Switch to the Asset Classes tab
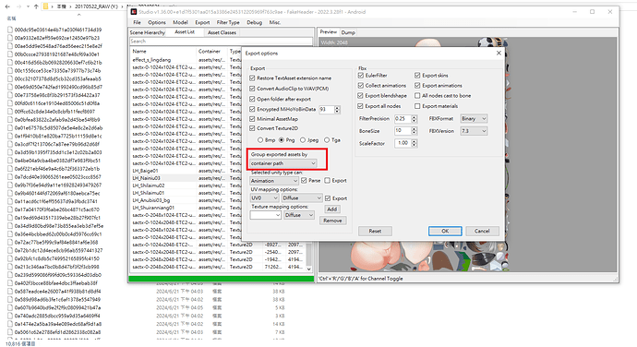Image resolution: width=637 pixels, height=347 pixels. pos(222,32)
